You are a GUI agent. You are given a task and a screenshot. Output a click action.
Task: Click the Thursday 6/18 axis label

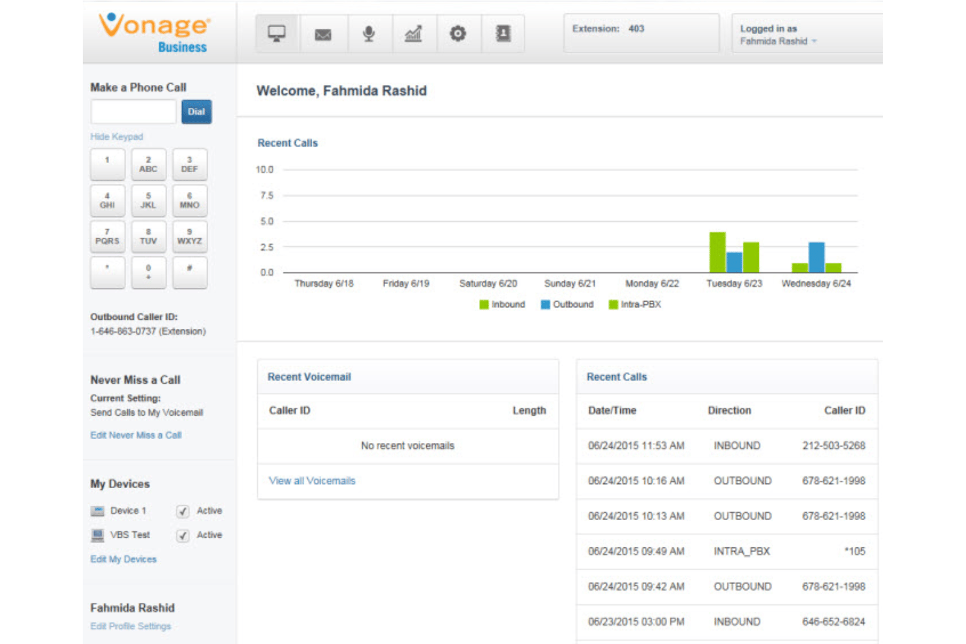click(324, 284)
